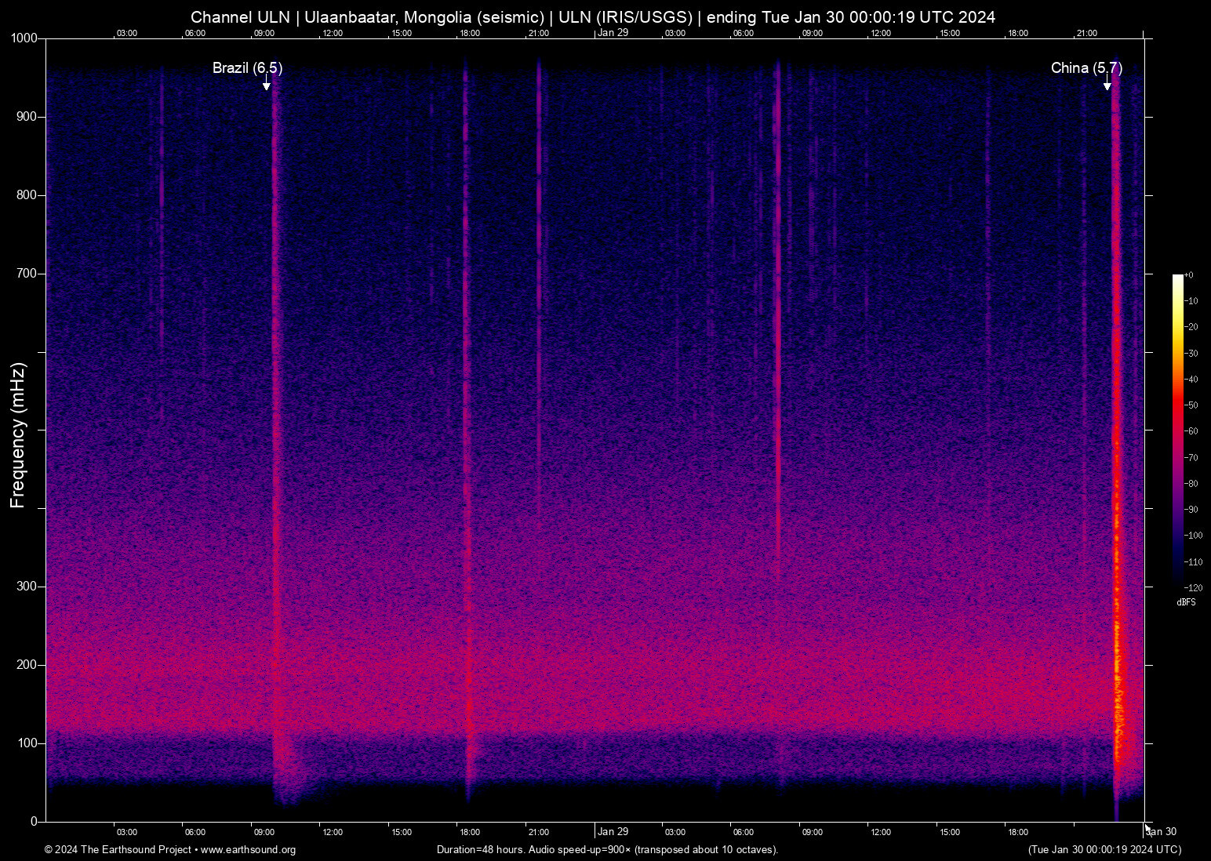
Task: Select the Duration=48 hours footer text
Action: point(478,850)
